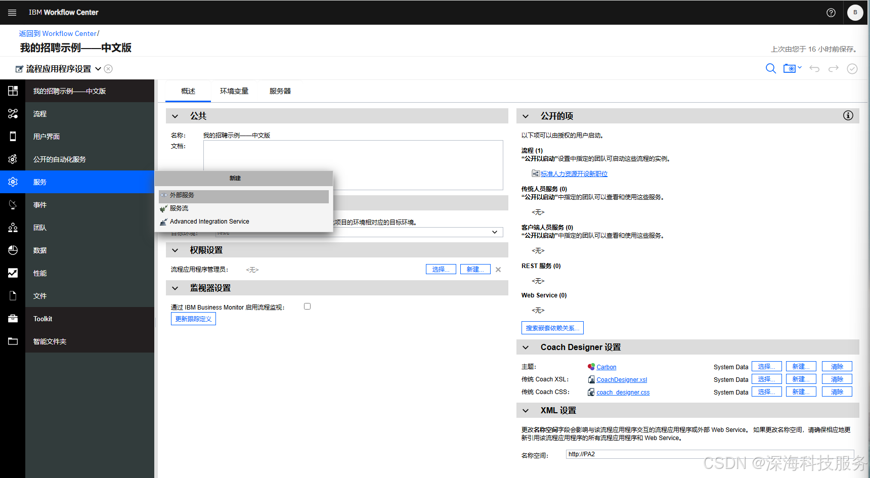Choose 外部服务 from the 新建 menu

tap(244, 195)
